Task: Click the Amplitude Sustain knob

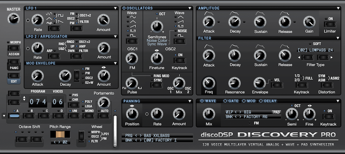Action: pyautogui.click(x=260, y=22)
